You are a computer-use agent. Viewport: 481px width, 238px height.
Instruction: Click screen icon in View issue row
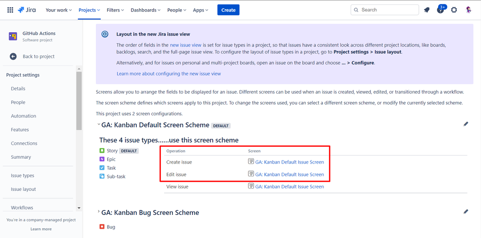pyautogui.click(x=251, y=186)
